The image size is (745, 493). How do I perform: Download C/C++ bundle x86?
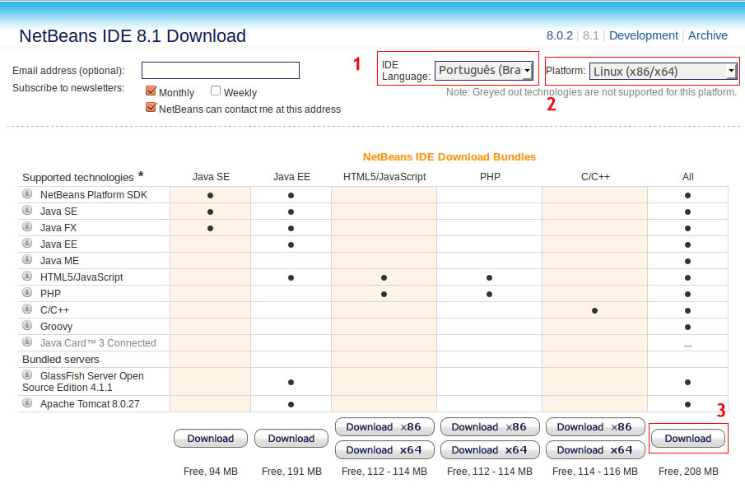pyautogui.click(x=595, y=427)
